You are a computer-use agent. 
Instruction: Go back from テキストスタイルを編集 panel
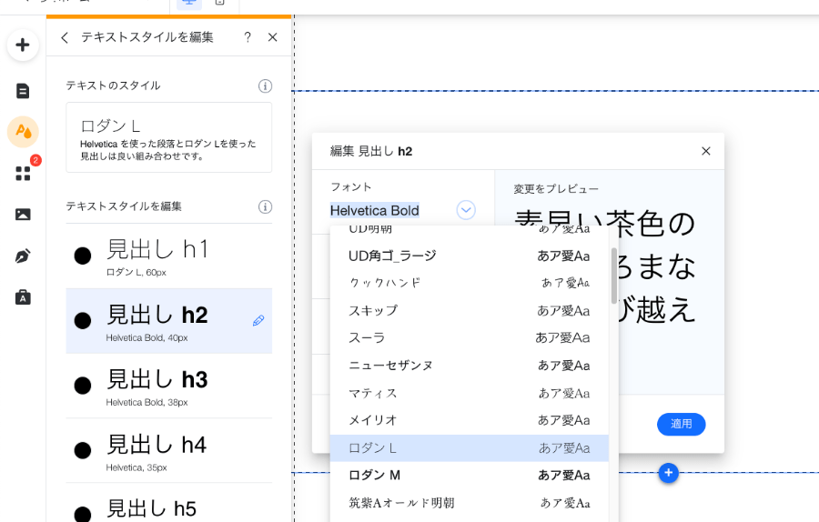65,37
